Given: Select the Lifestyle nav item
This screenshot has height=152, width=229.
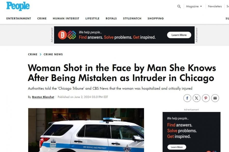Looking at the screenshot, I should pos(92,18).
